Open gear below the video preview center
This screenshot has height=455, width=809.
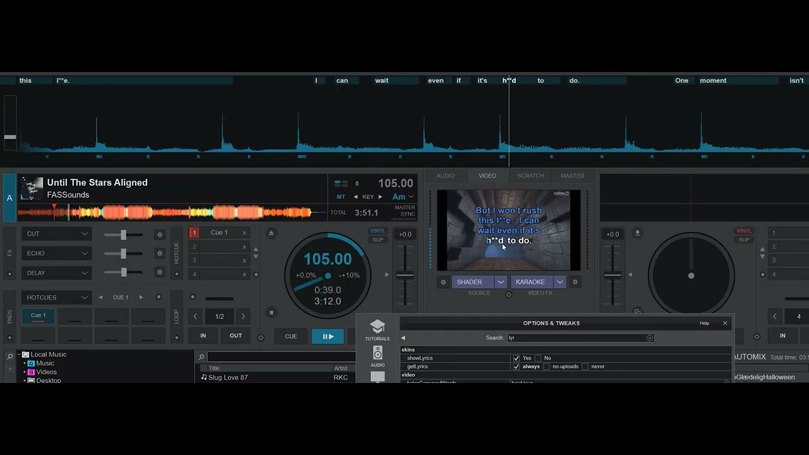509,294
